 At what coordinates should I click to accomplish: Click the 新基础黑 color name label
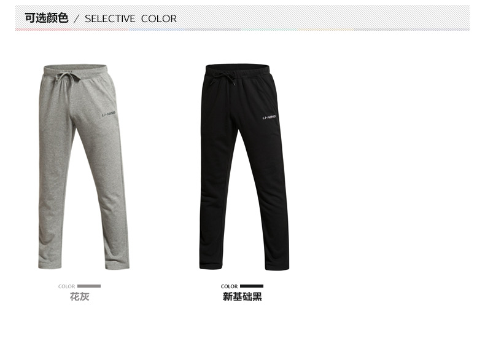[x=242, y=297]
